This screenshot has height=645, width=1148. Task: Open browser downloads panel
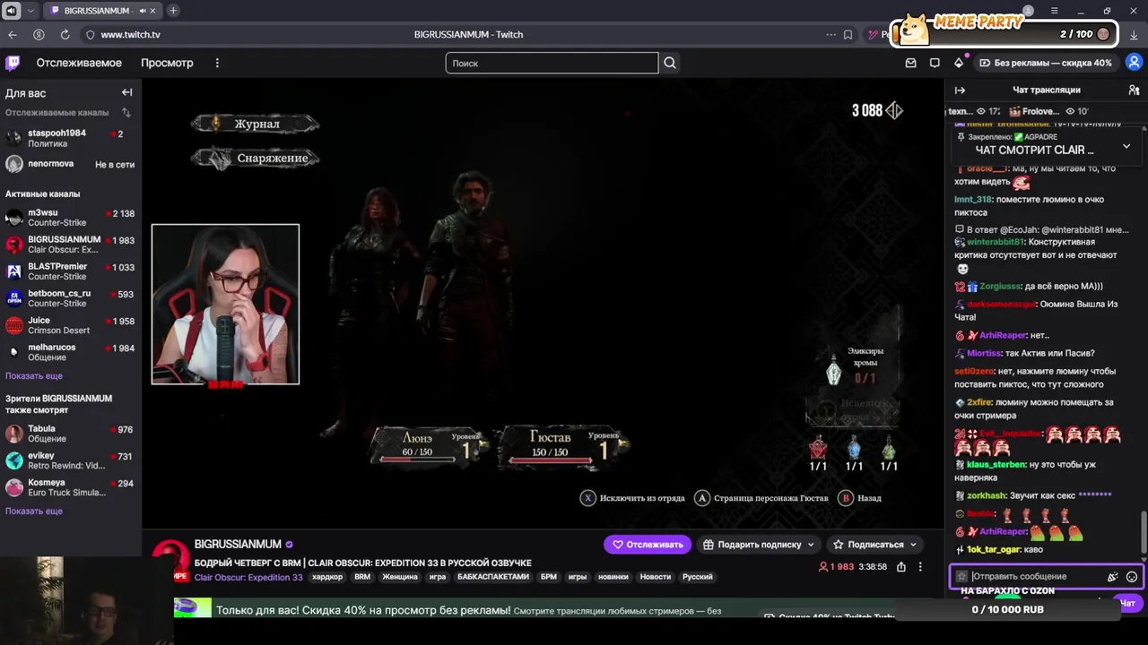click(1134, 34)
